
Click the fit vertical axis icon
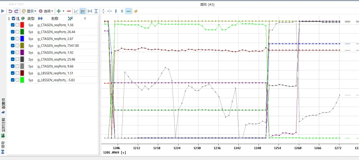[96, 11]
